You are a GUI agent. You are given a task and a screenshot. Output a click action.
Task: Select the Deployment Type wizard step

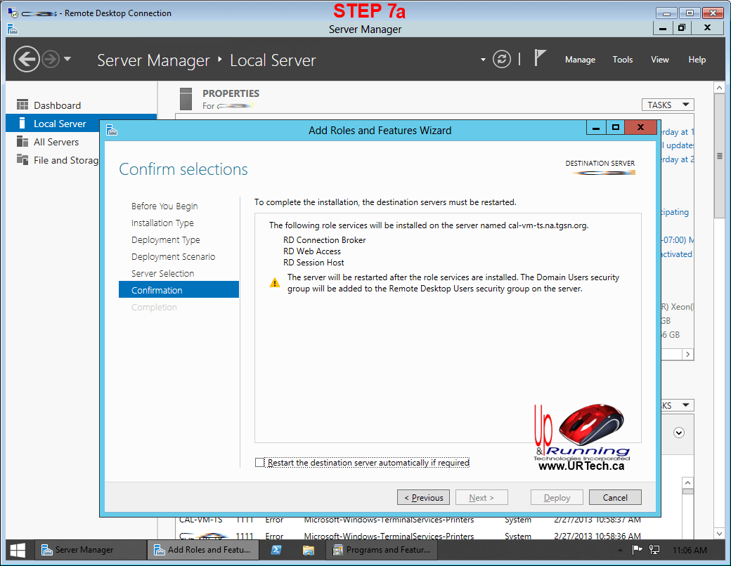tap(165, 239)
